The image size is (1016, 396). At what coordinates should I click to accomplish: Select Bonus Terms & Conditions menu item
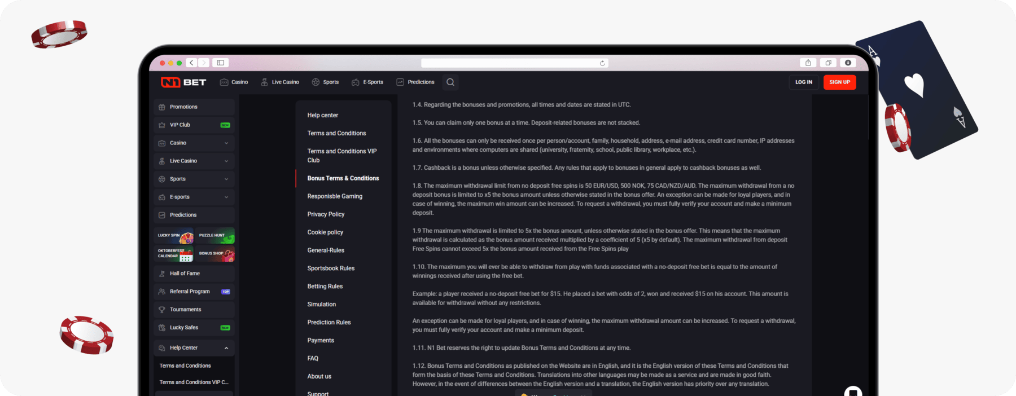coord(343,178)
